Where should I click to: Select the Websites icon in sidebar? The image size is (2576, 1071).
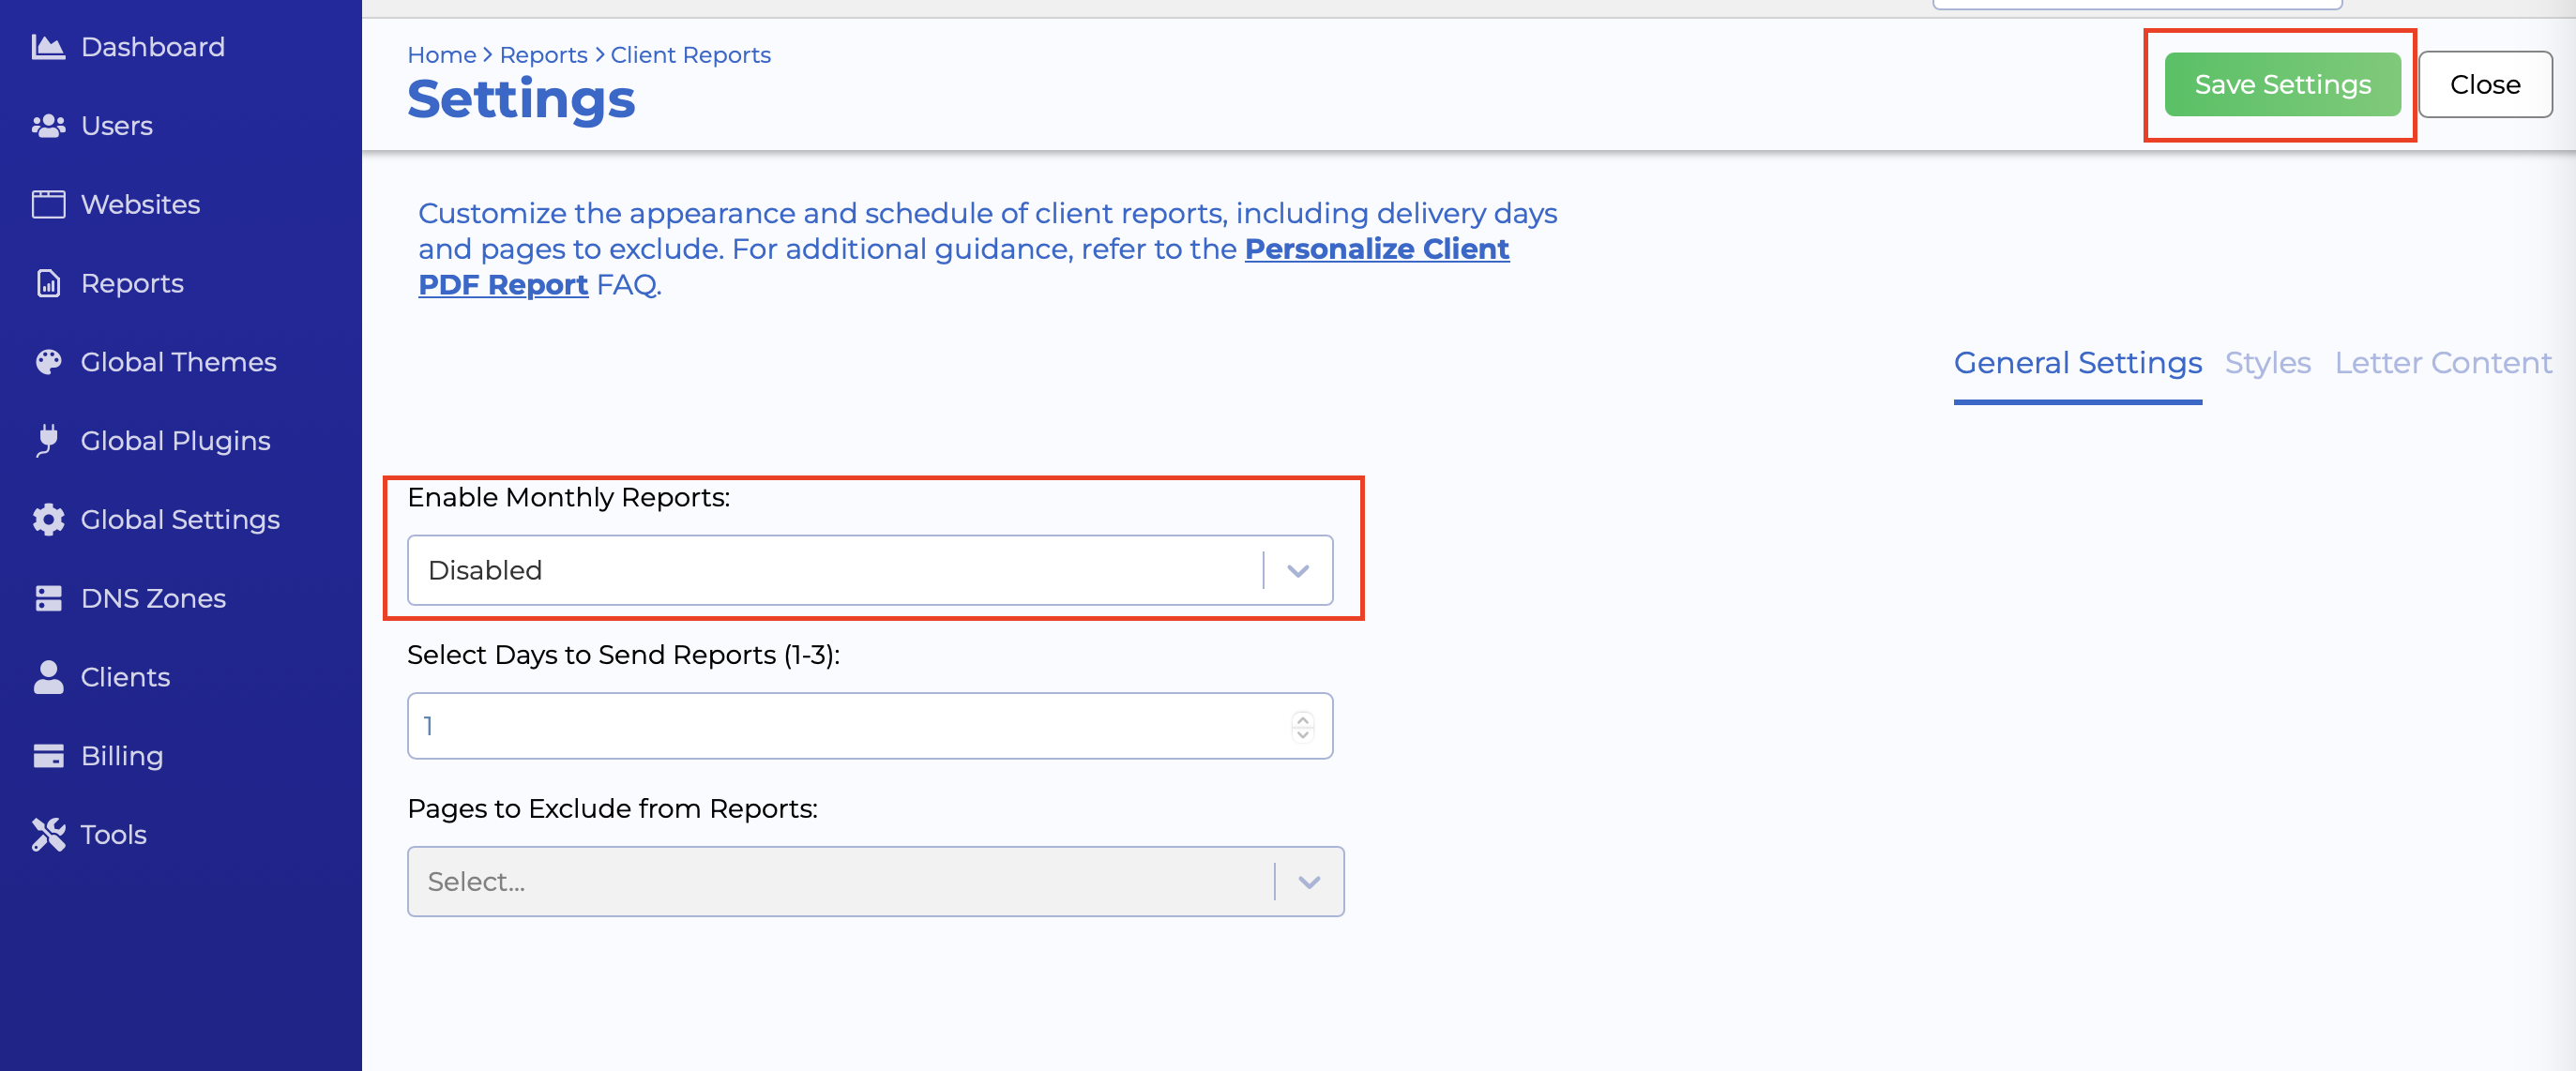(48, 203)
